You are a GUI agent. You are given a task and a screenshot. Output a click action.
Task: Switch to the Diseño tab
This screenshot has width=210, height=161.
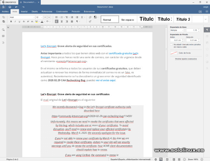pos(35,12)
